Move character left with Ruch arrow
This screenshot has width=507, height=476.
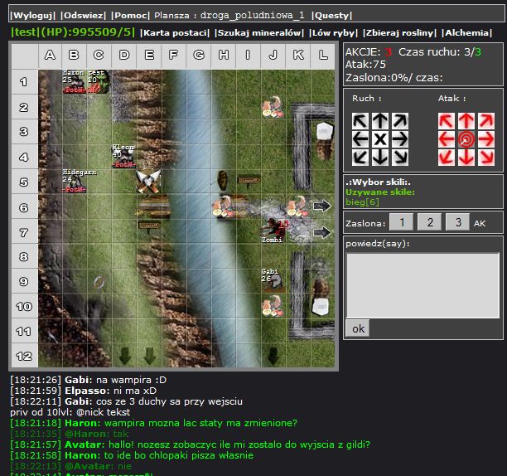pos(360,139)
